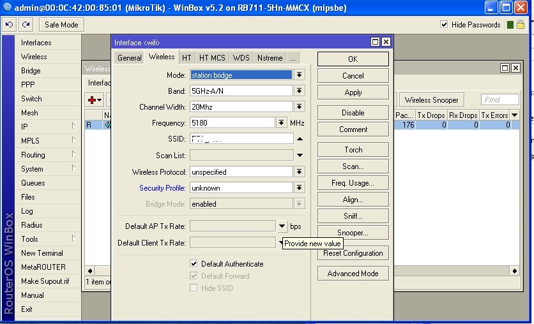Image resolution: width=534 pixels, height=324 pixels.
Task: Click the Comment button
Action: (353, 129)
